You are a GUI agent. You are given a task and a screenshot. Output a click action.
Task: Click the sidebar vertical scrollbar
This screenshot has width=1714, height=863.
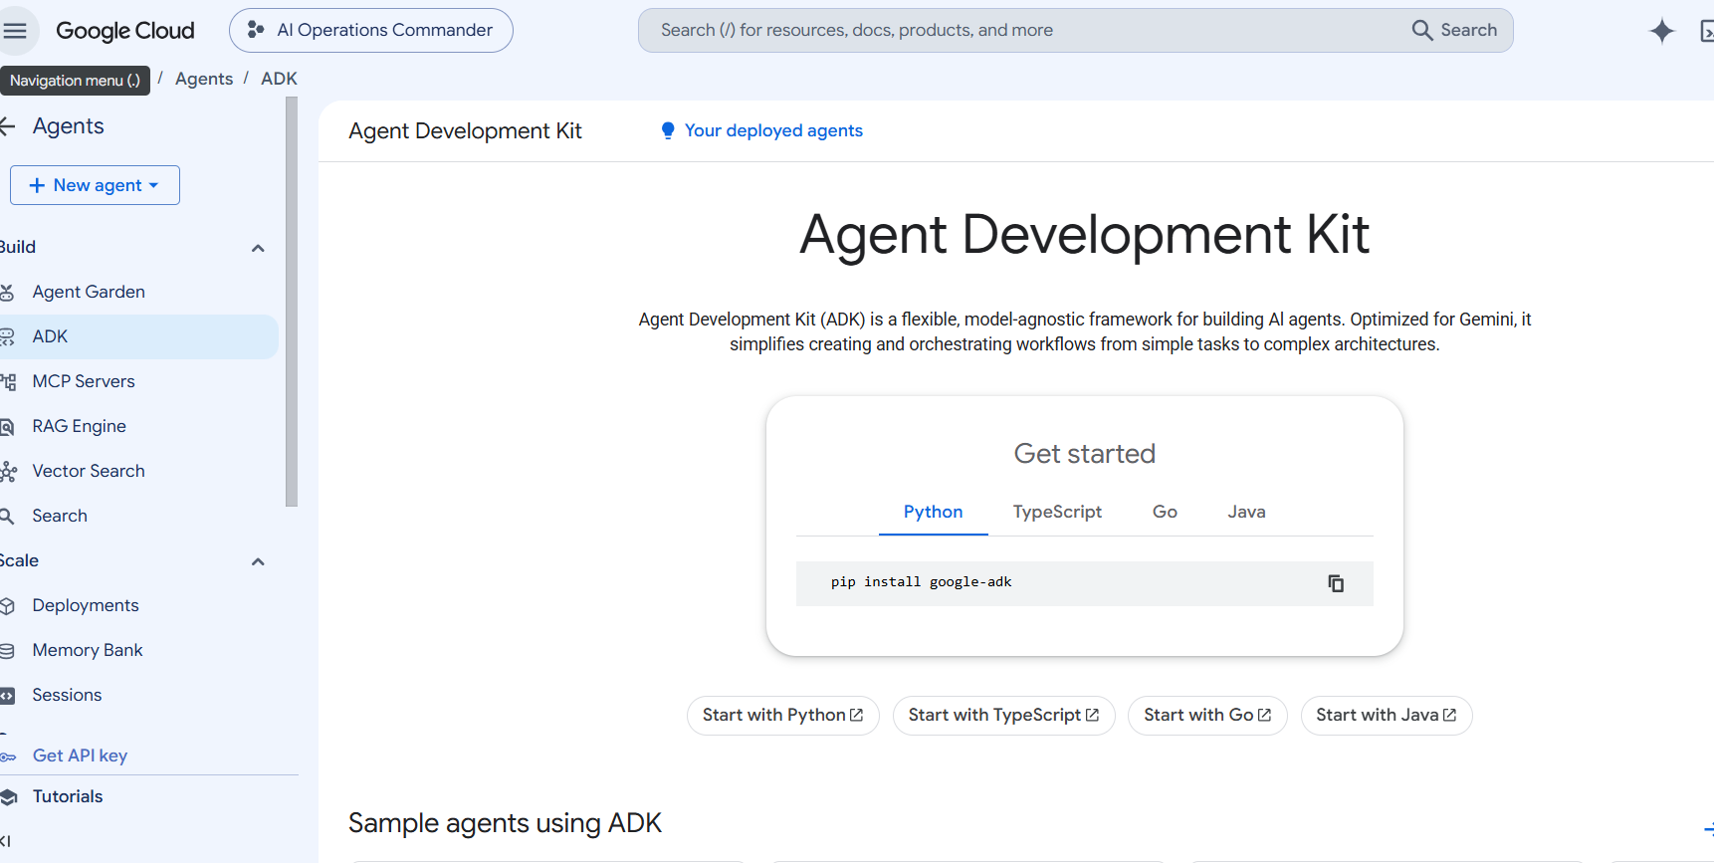point(292,304)
